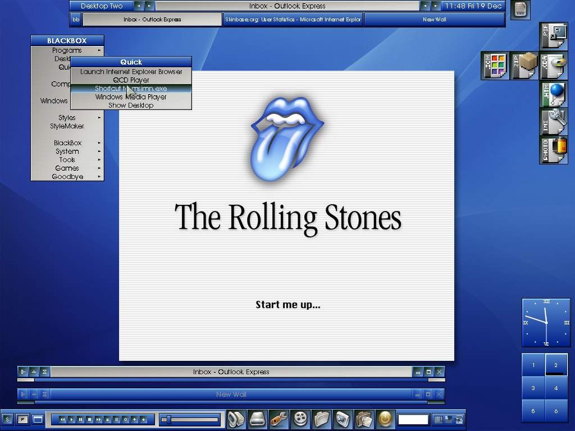Viewport: 575px width, 431px height.
Task: Switch to Inbox - Outlook Express taskbar button
Action: pyautogui.click(x=153, y=20)
